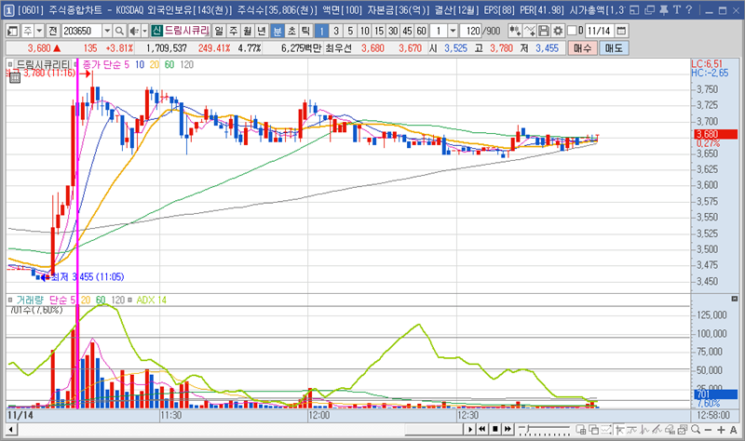Switch to the 일 (daily) chart period
Screen dimensions: 745x441
[x=219, y=30]
